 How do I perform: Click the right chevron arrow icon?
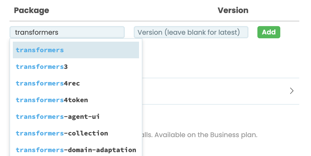coord(291,91)
